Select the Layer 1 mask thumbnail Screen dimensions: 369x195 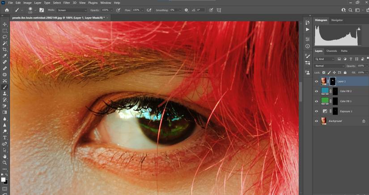[x=332, y=81]
